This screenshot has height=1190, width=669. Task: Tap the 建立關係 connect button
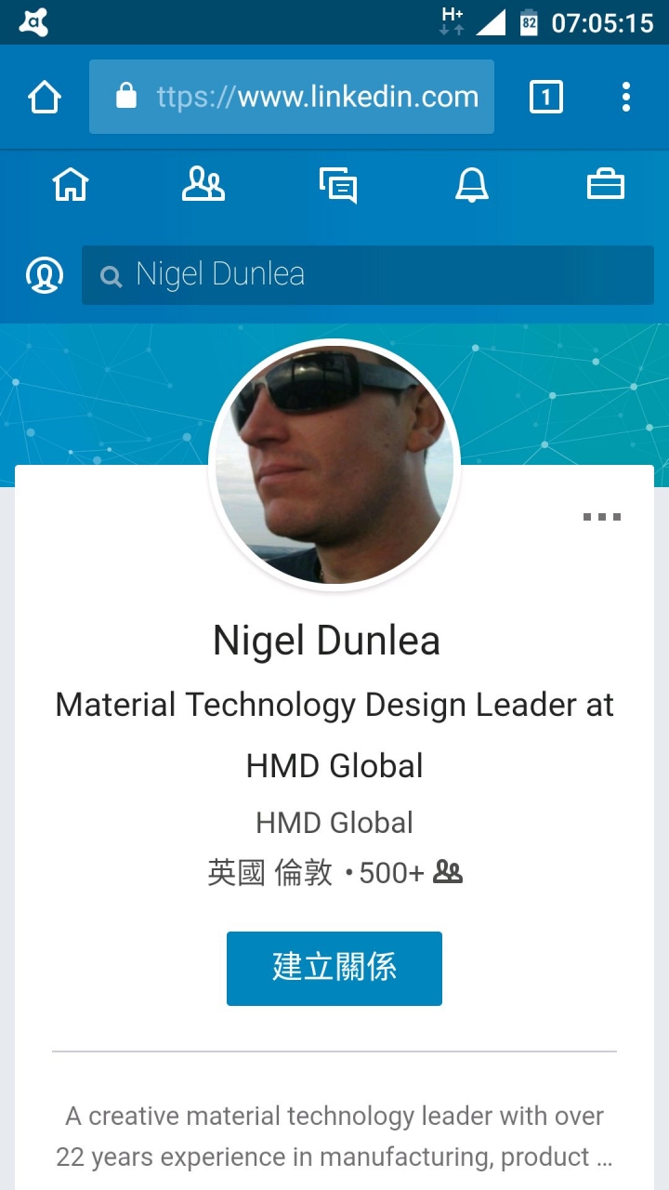point(334,969)
